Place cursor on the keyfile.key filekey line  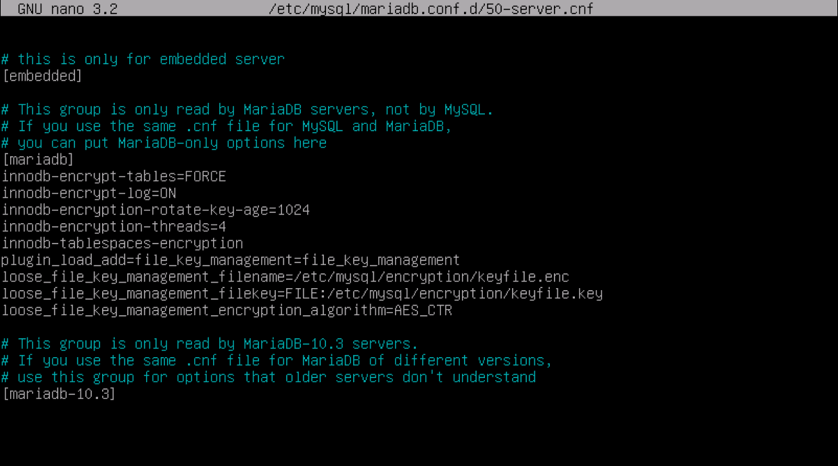tap(302, 294)
